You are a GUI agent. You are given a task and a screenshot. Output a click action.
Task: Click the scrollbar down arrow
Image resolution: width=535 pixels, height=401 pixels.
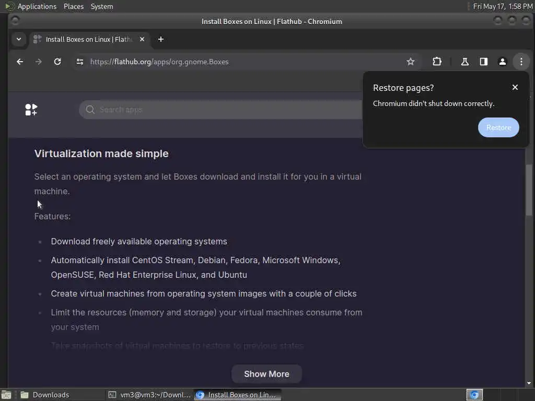tap(529, 383)
